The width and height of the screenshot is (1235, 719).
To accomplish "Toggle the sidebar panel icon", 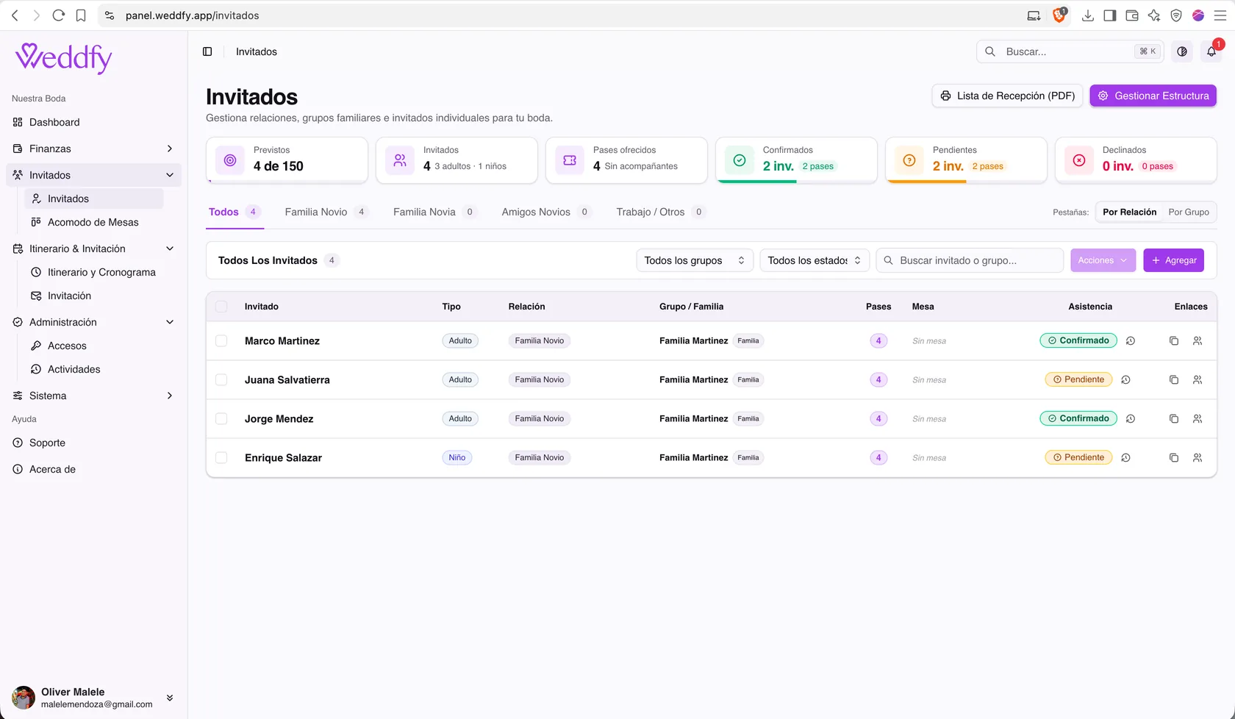I will [x=207, y=51].
